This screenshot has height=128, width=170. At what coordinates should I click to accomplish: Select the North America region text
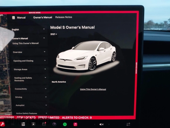point(59,82)
